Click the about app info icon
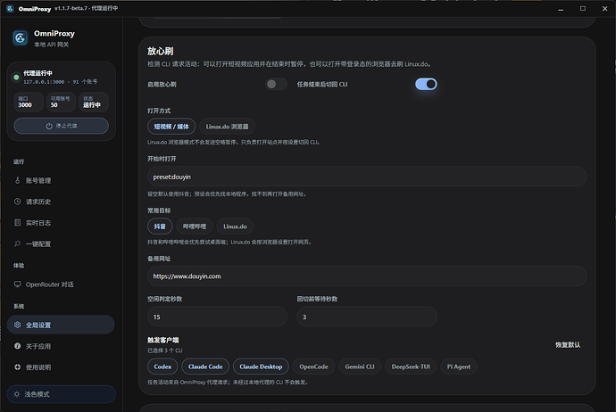The width and height of the screenshot is (616, 412). [17, 346]
